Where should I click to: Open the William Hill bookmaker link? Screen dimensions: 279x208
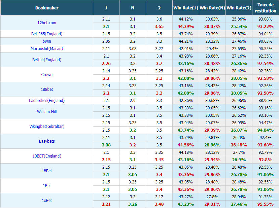(x=47, y=111)
